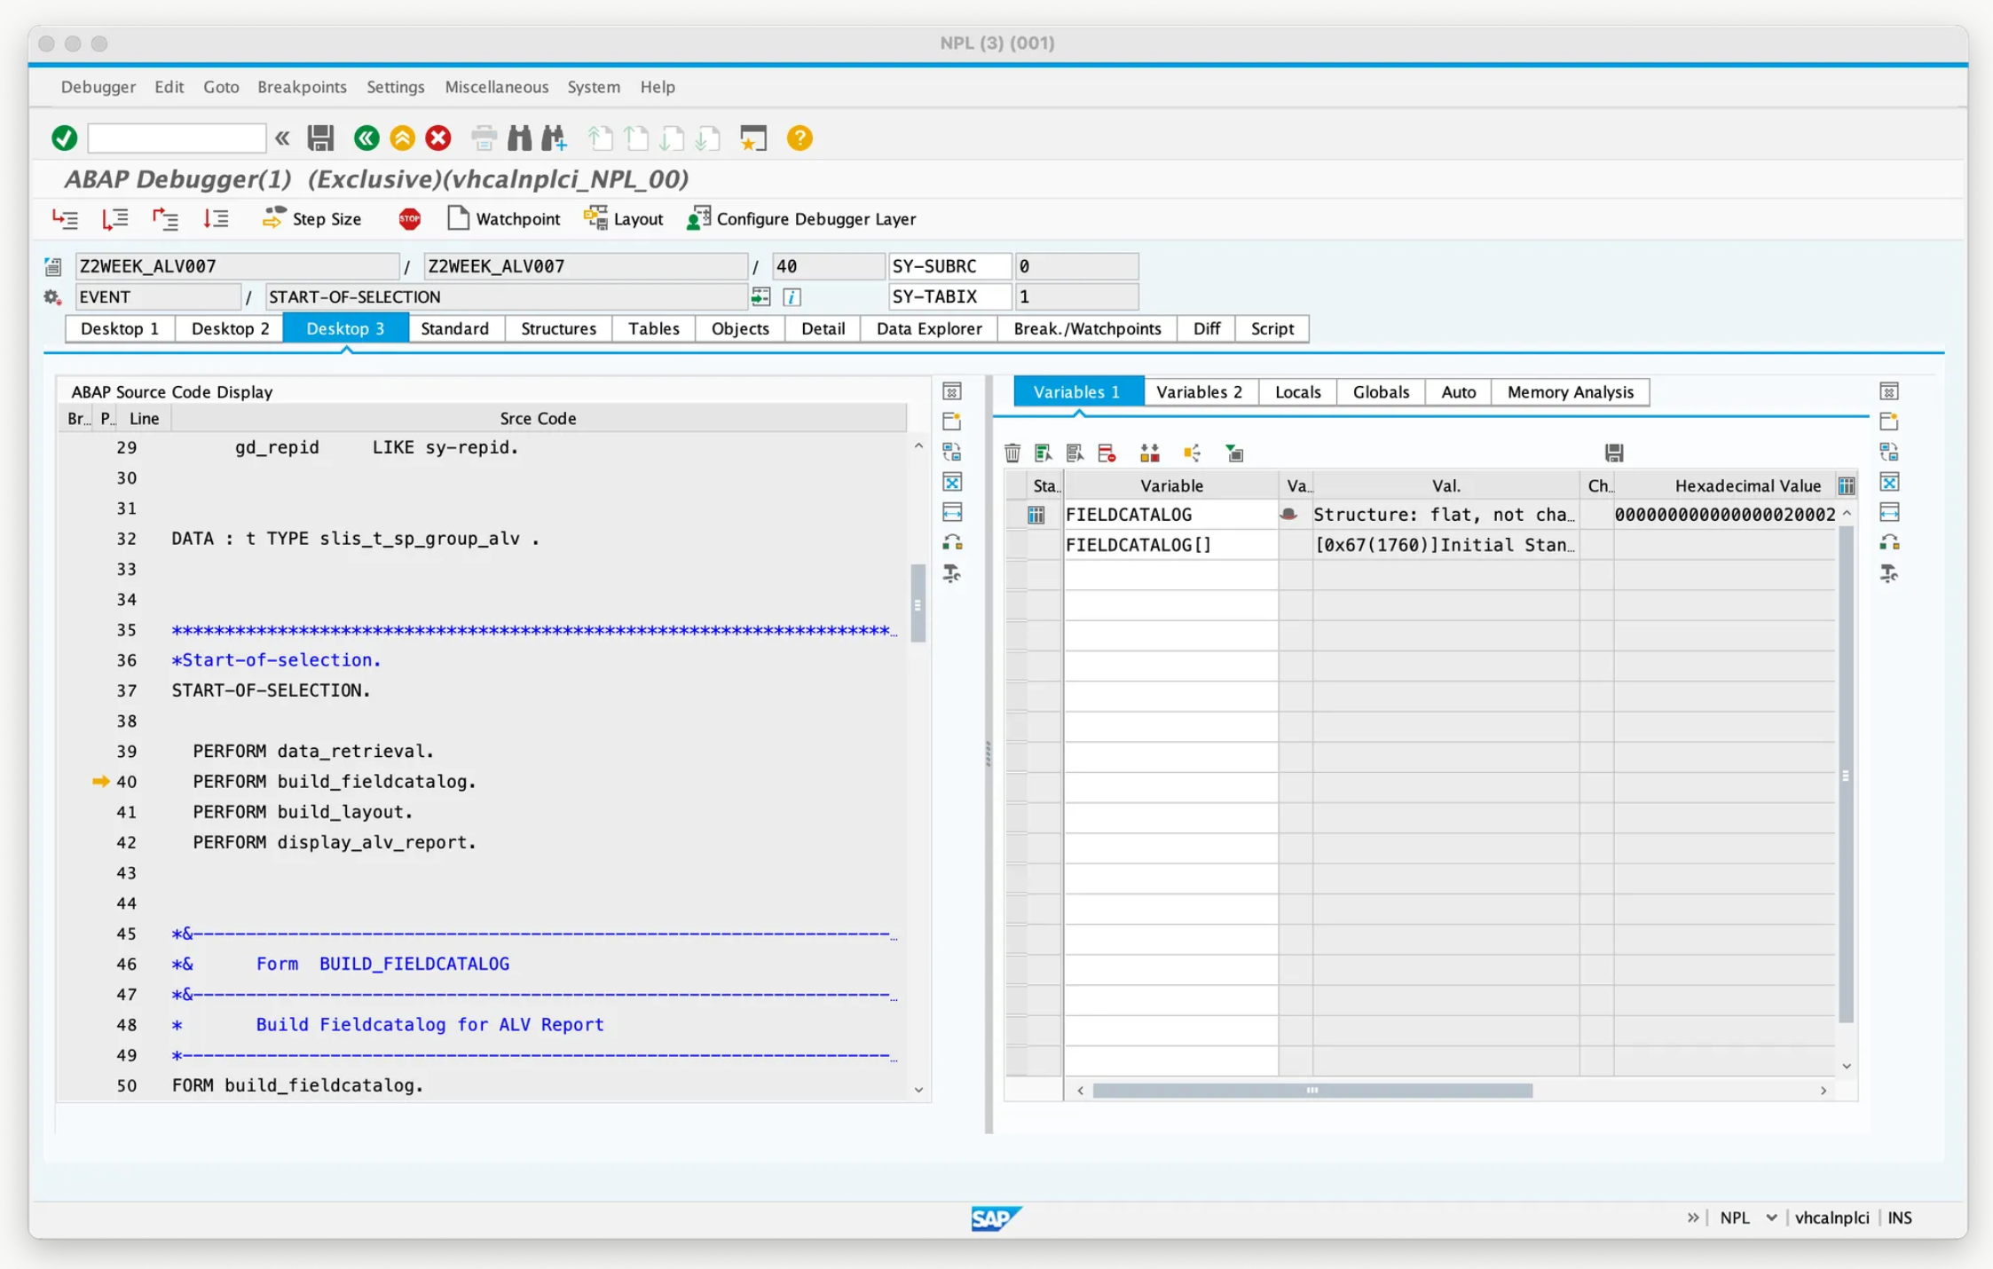Expand status bar double-arrow chevron

[x=1692, y=1218]
